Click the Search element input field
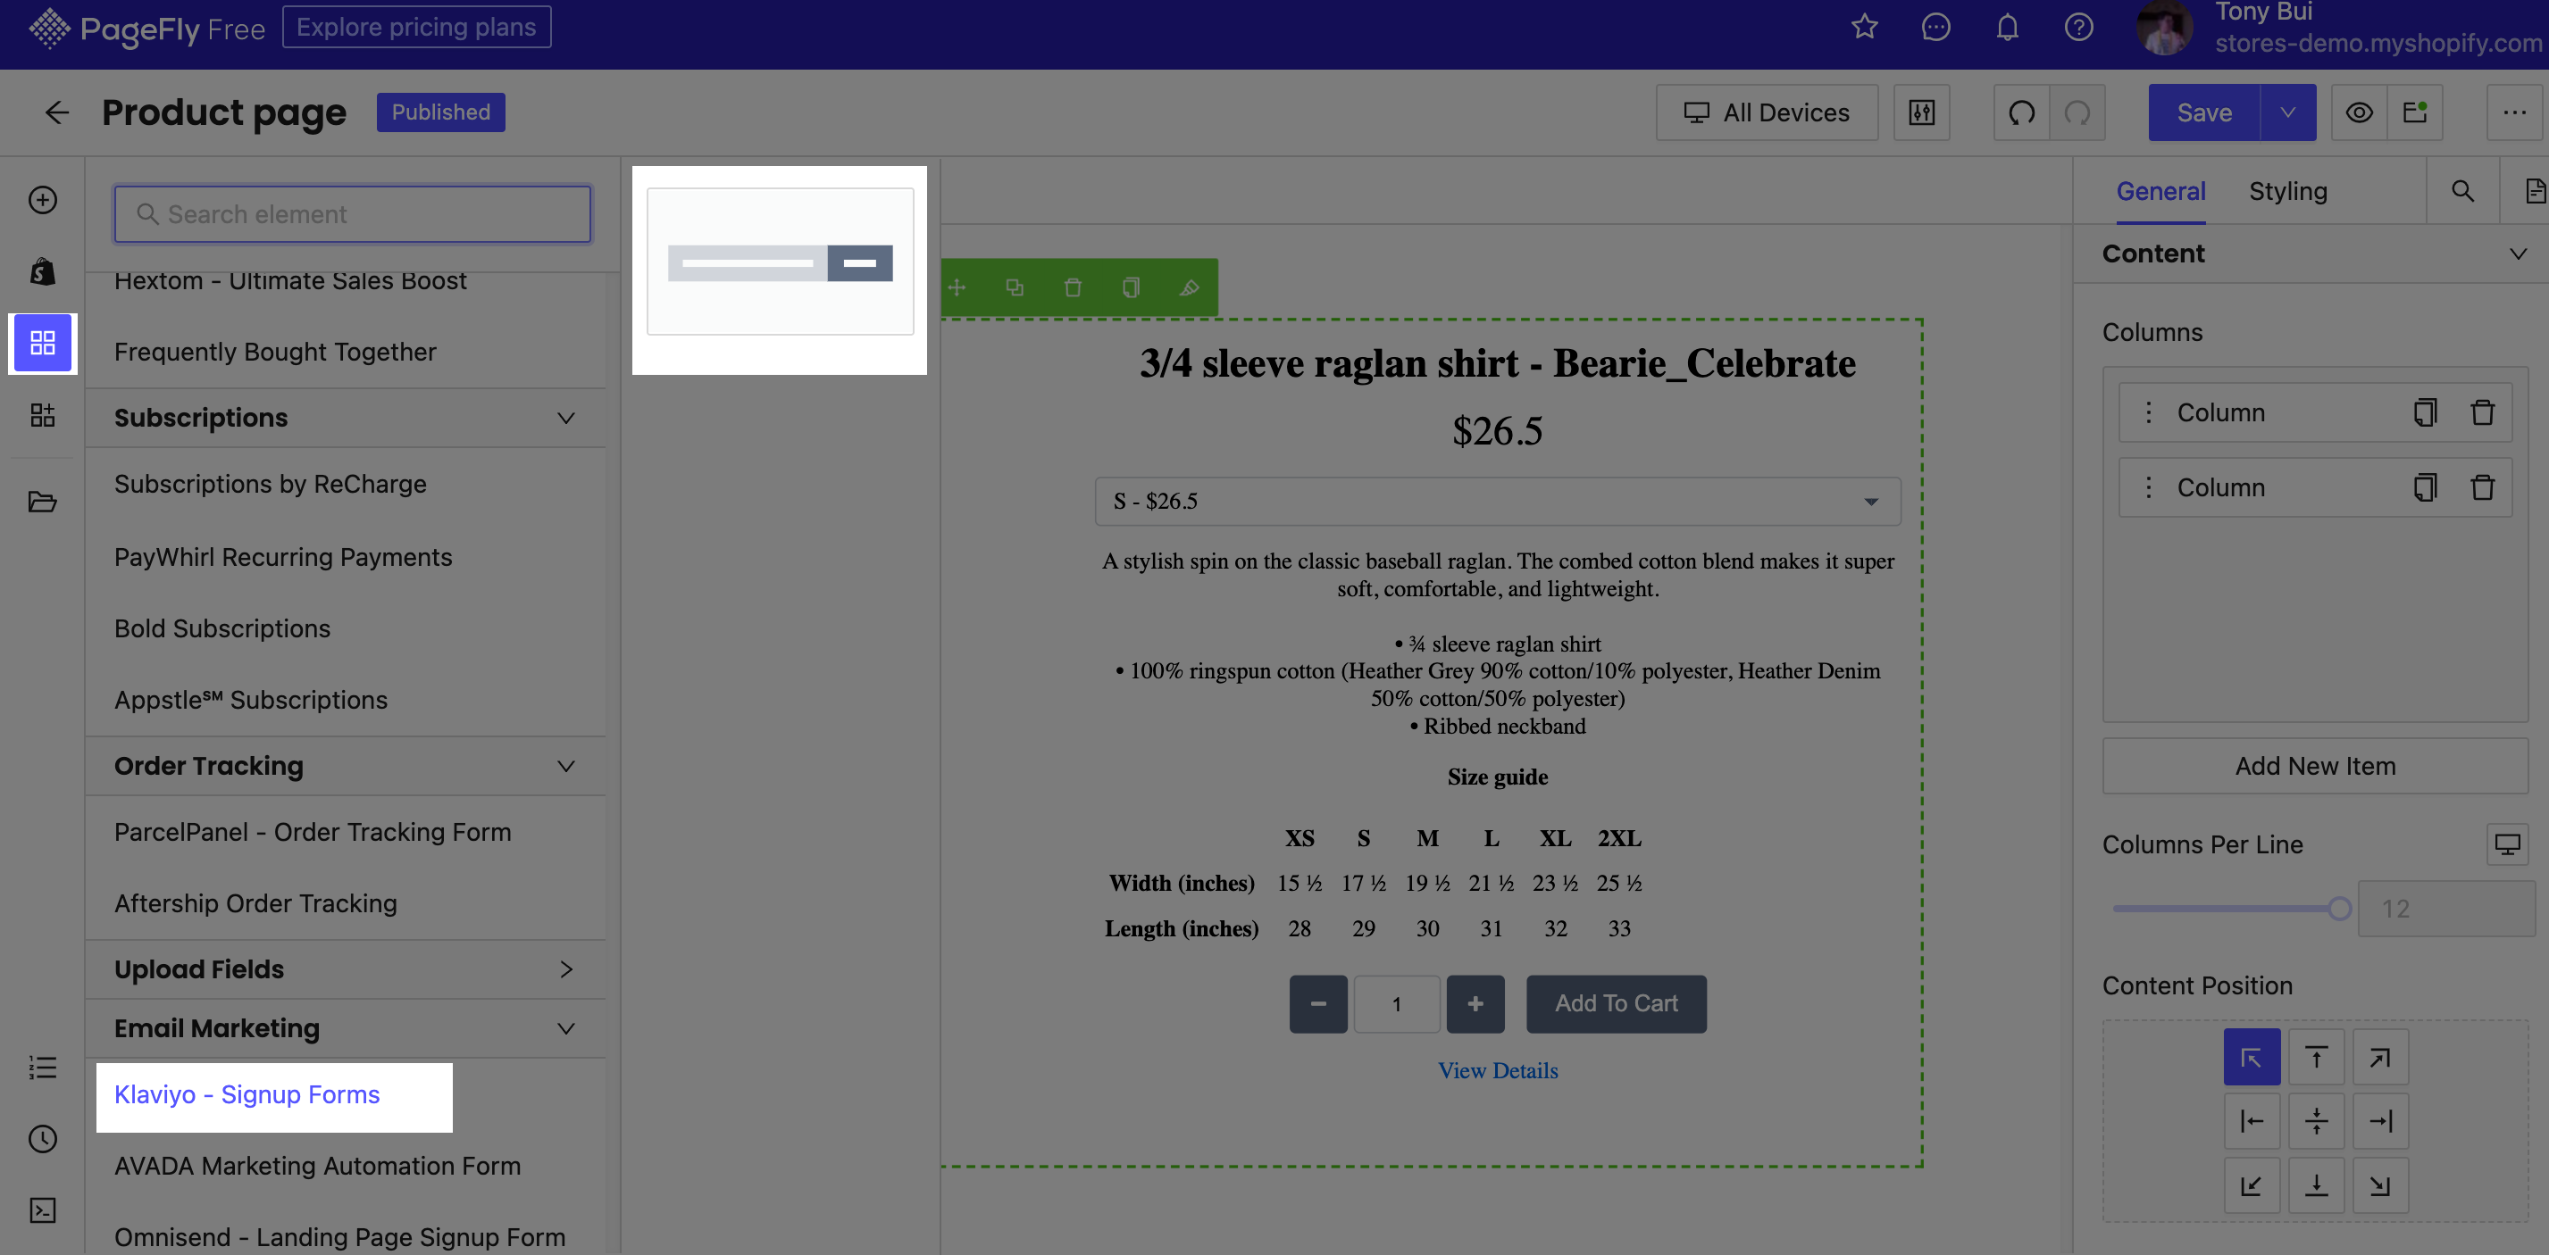This screenshot has width=2549, height=1255. 354,214
